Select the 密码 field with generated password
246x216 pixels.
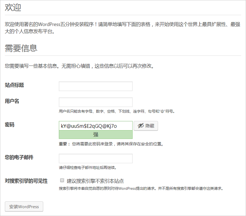pos(96,126)
